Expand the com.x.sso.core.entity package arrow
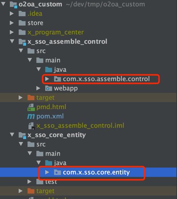This screenshot has width=177, height=199. pyautogui.click(x=47, y=172)
